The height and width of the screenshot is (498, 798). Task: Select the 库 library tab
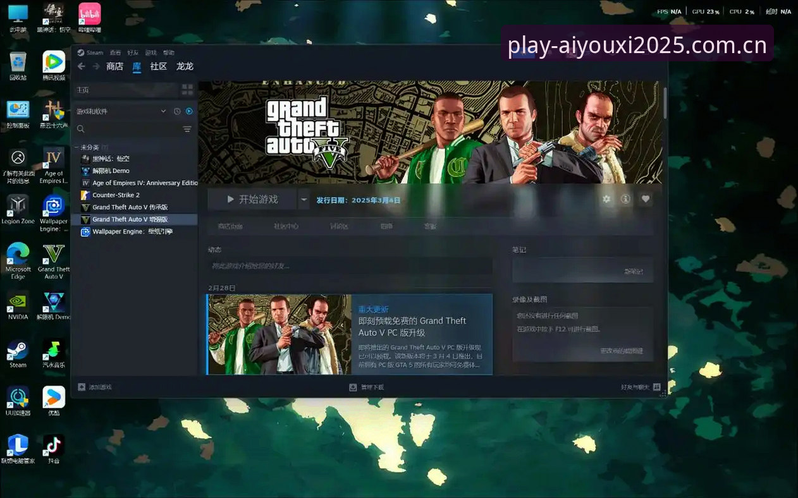coord(137,66)
